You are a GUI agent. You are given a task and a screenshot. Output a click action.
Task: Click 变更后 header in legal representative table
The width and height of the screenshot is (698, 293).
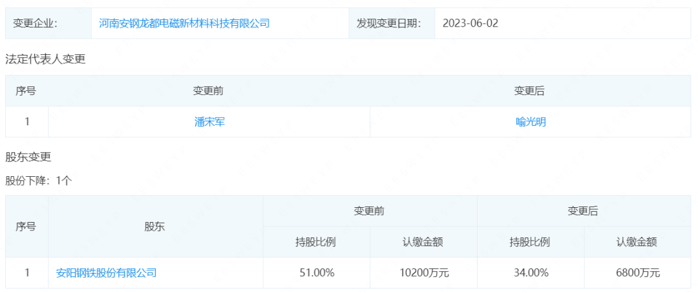529,91
